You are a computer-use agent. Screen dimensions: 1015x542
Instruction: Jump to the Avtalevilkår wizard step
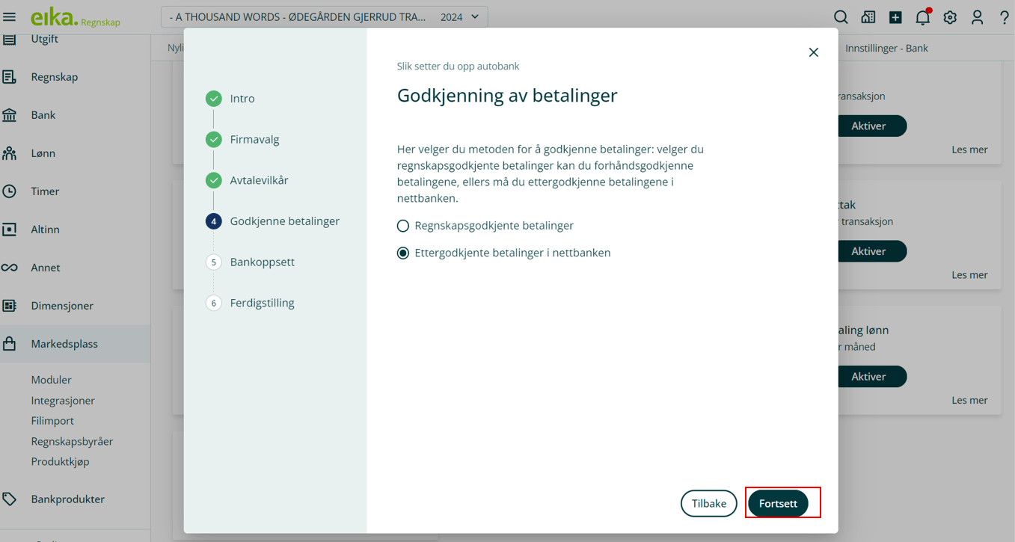pyautogui.click(x=259, y=180)
